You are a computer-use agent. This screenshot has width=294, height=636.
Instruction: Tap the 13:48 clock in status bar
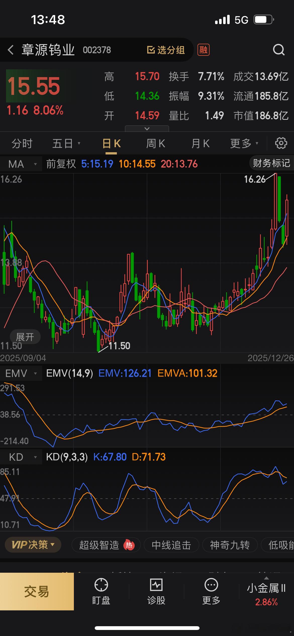pos(48,20)
